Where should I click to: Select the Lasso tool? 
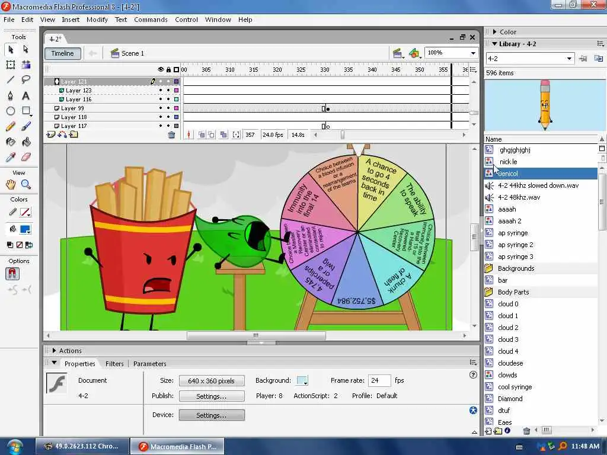[26, 80]
